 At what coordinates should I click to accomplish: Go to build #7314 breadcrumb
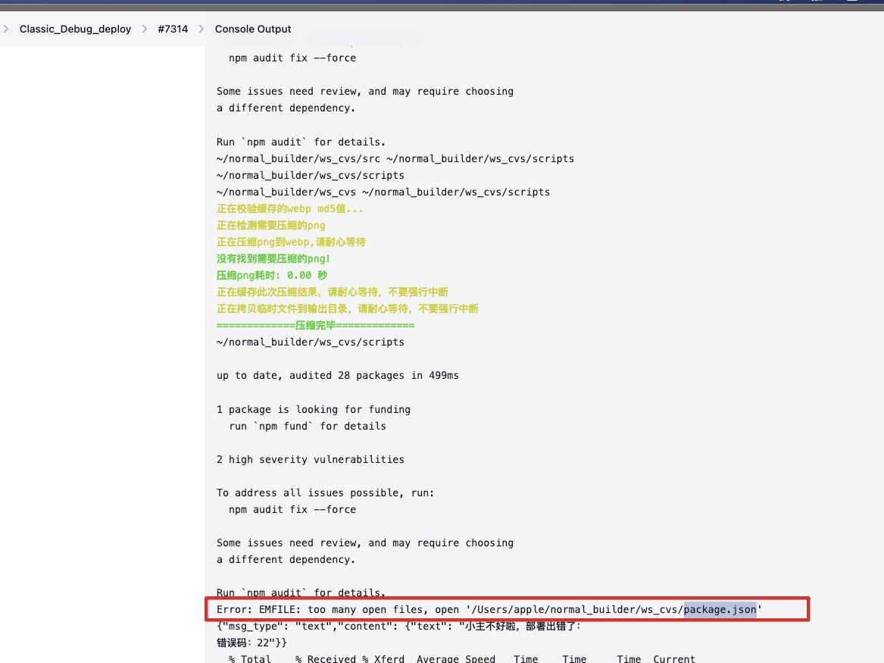171,29
